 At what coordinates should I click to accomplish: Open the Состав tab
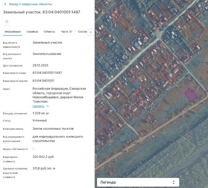pos(83,32)
